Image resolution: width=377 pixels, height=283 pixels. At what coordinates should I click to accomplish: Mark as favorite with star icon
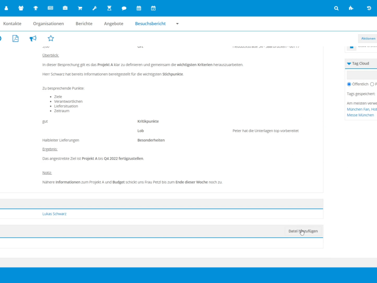tap(51, 38)
